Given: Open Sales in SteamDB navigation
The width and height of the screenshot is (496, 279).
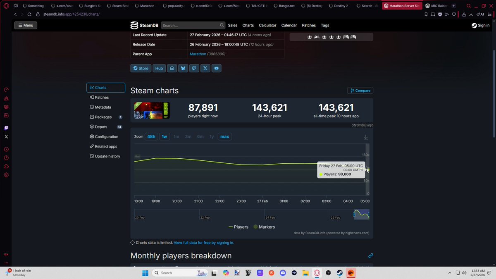Looking at the screenshot, I should (x=233, y=25).
